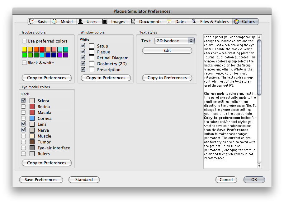Pick the magenta-purple isodose swatch
Viewport: 284px width, 204px height.
(x=60, y=55)
